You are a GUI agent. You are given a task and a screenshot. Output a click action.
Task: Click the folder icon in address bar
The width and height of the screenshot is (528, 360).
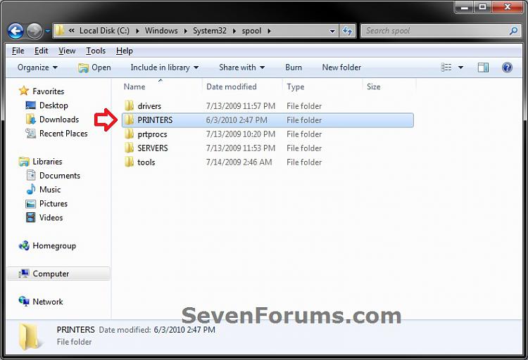tap(59, 31)
